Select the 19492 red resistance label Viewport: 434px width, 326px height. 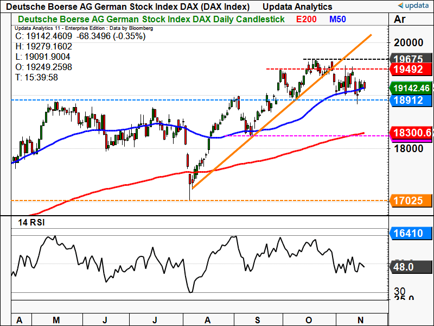(x=411, y=70)
